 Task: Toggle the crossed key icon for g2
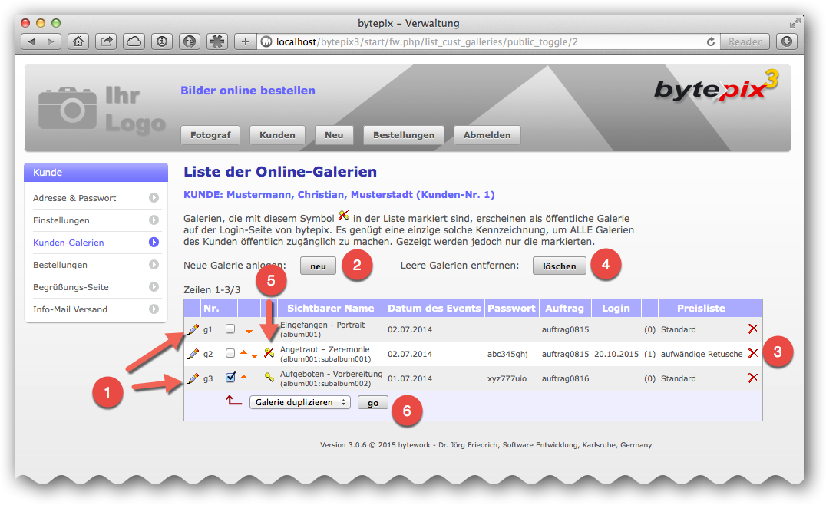tap(269, 353)
